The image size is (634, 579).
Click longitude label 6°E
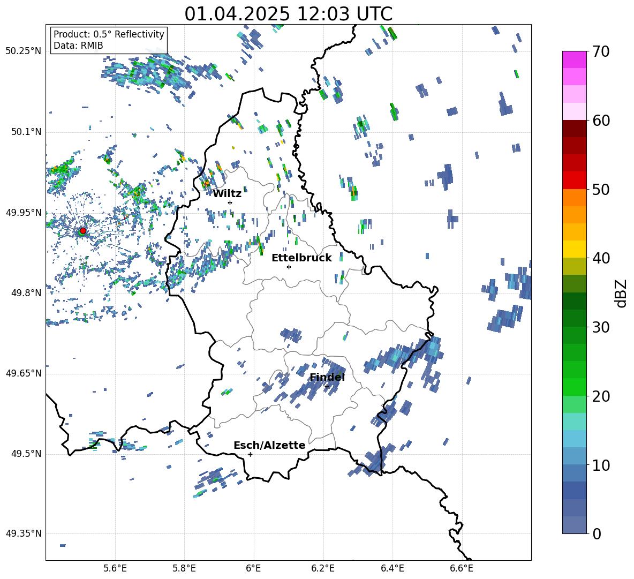tap(253, 569)
